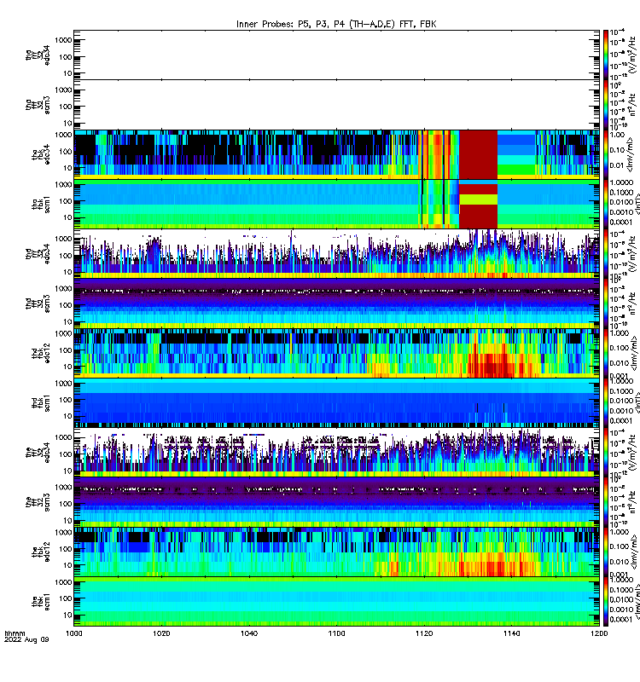This screenshot has height=682, width=640.
Task: Click the yellow-green band in tha fbk scm1's red block
Action: point(479,199)
